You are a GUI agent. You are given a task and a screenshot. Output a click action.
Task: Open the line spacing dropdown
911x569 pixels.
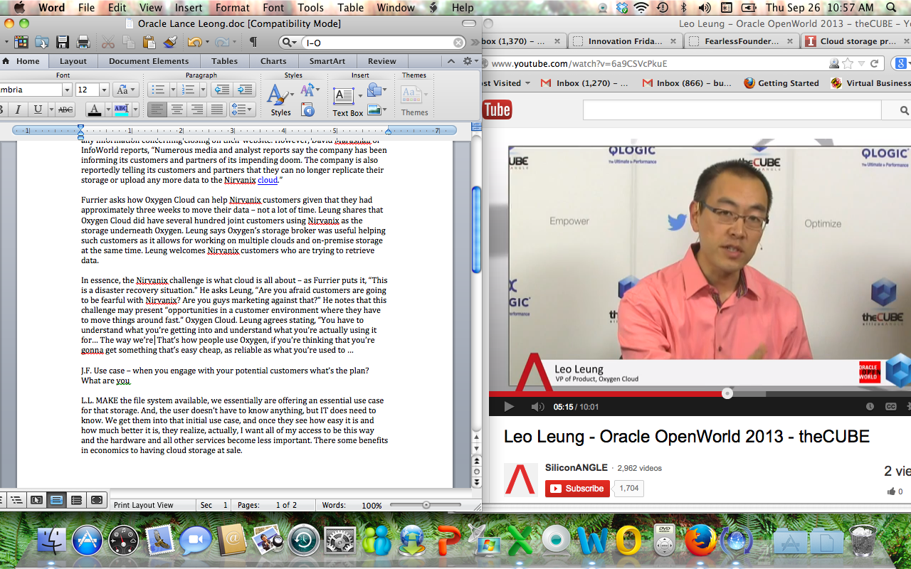[243, 110]
